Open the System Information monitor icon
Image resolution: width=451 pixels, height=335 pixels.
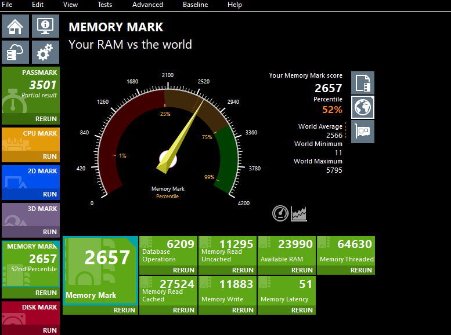click(x=45, y=26)
